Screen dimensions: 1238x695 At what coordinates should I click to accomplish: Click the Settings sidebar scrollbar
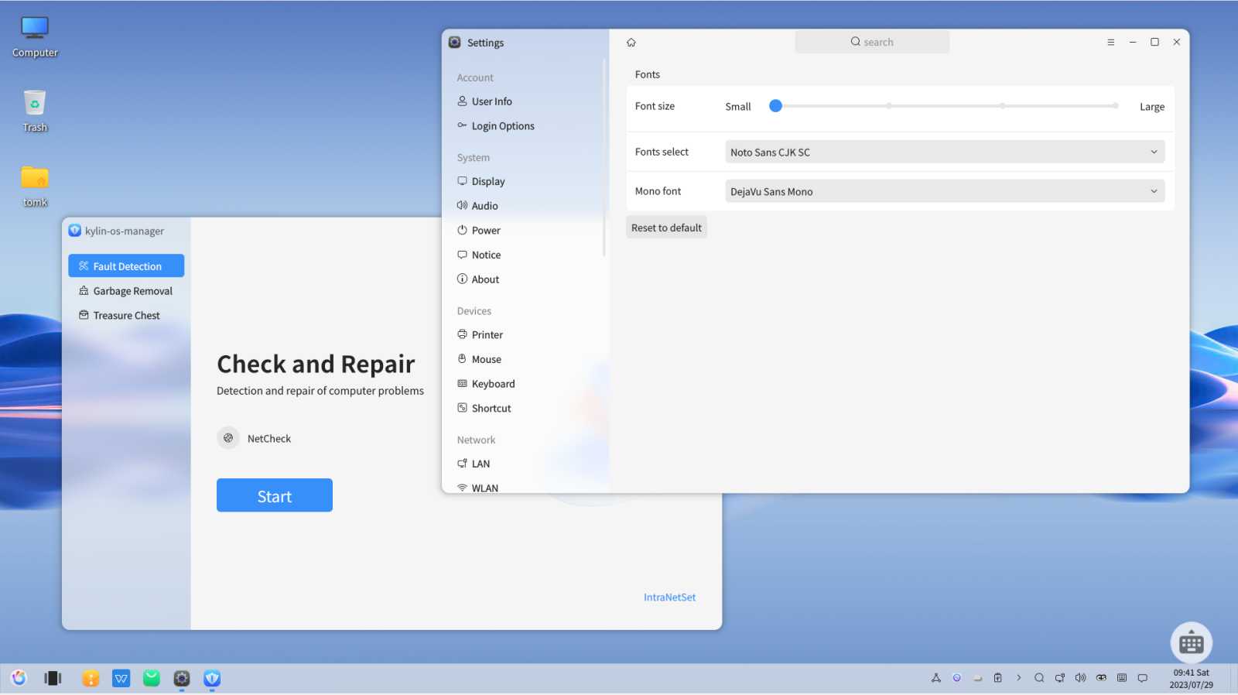pyautogui.click(x=604, y=159)
